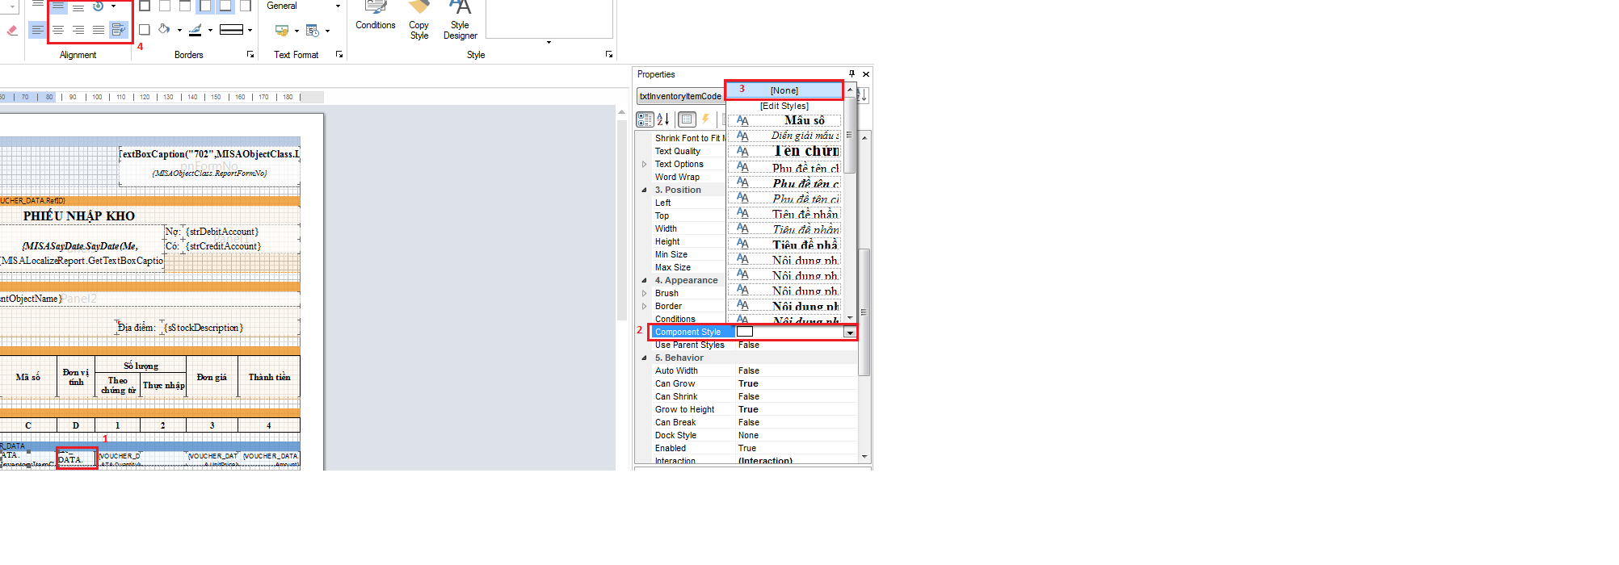Image resolution: width=1619 pixels, height=565 pixels.
Task: Select the 'PHIẾU NHẬP KHO' title text
Action: point(79,216)
